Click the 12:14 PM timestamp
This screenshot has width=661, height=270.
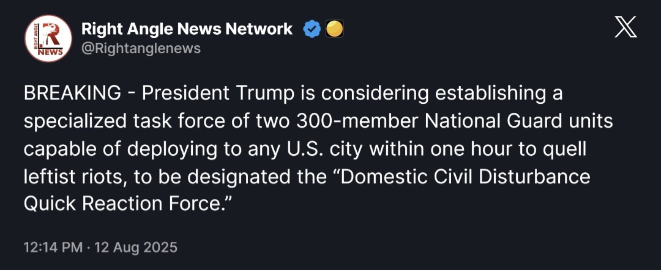(x=53, y=247)
